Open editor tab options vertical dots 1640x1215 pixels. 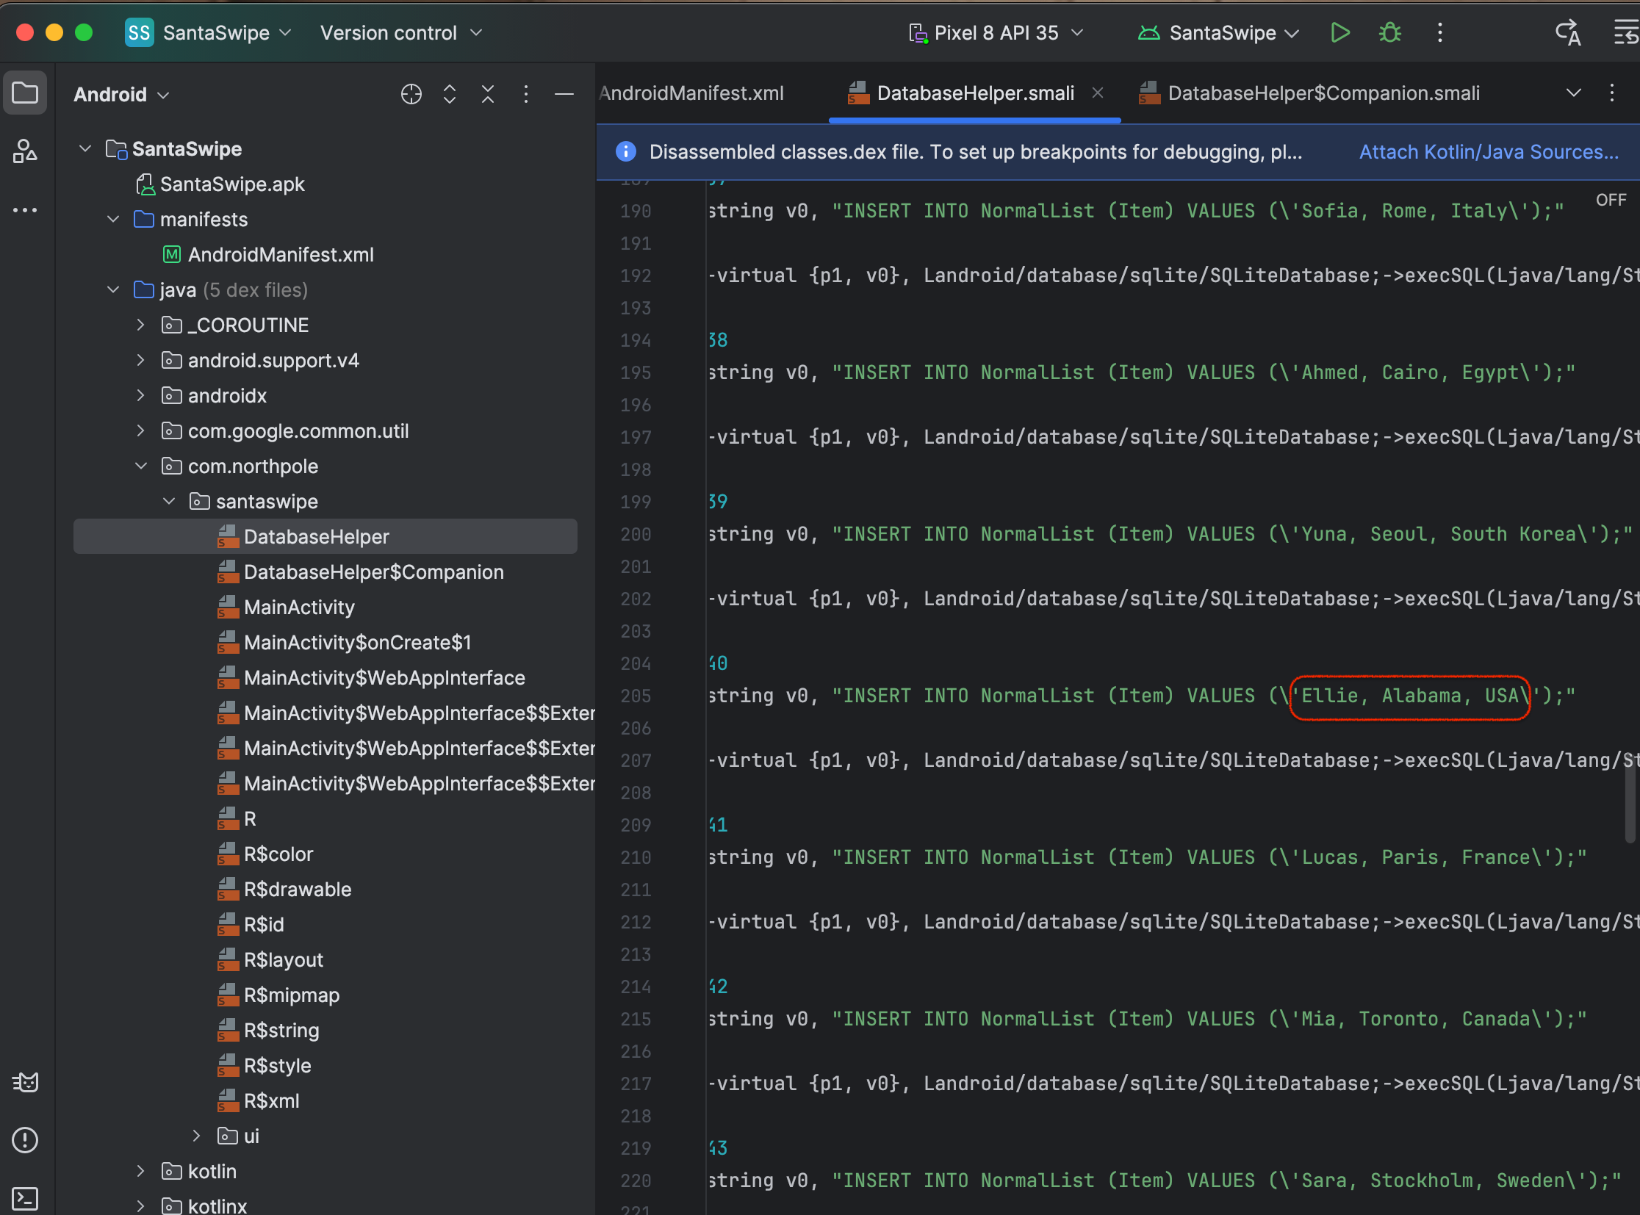pyautogui.click(x=1611, y=93)
